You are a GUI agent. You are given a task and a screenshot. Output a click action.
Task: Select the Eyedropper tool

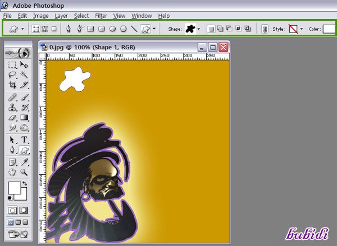click(x=24, y=162)
